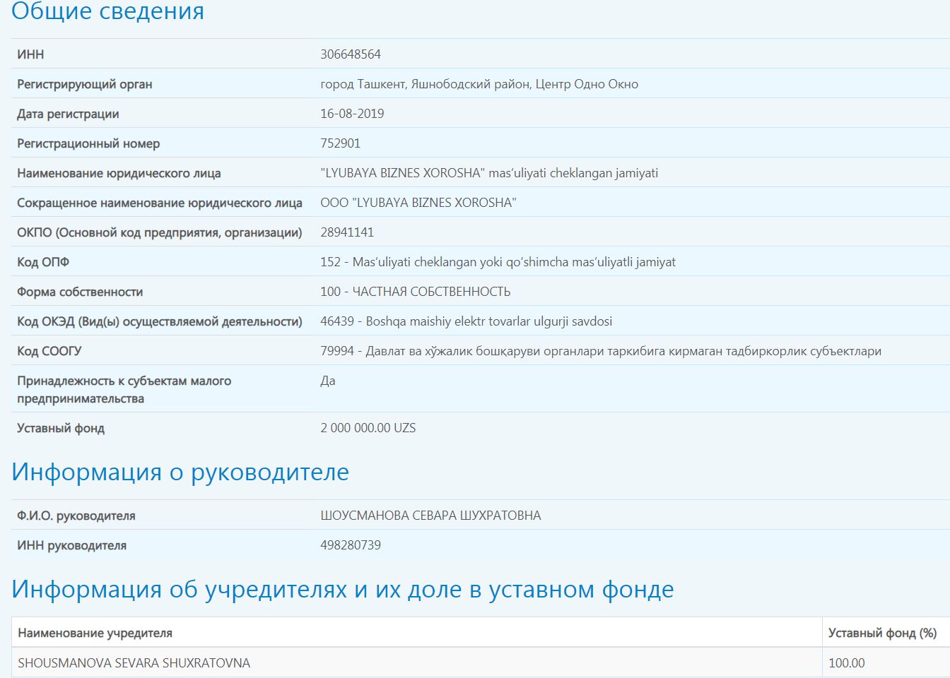950x678 pixels.
Task: Click the director's INN 498280739
Action: tap(351, 545)
